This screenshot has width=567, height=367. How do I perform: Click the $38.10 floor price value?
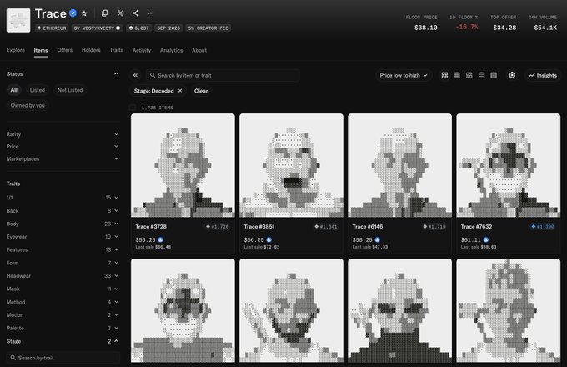425,28
